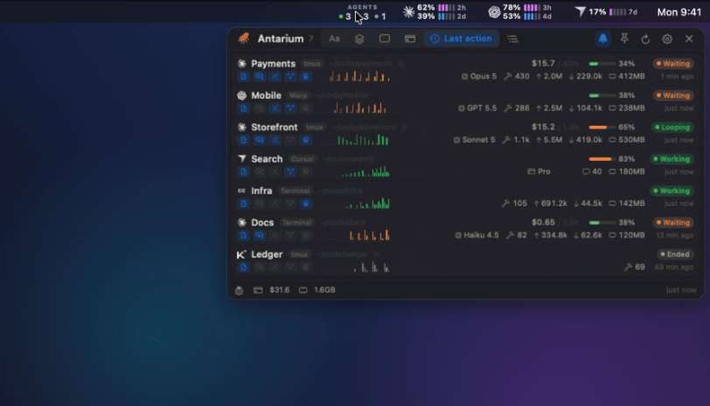Click the Payments agent name

tap(273, 64)
